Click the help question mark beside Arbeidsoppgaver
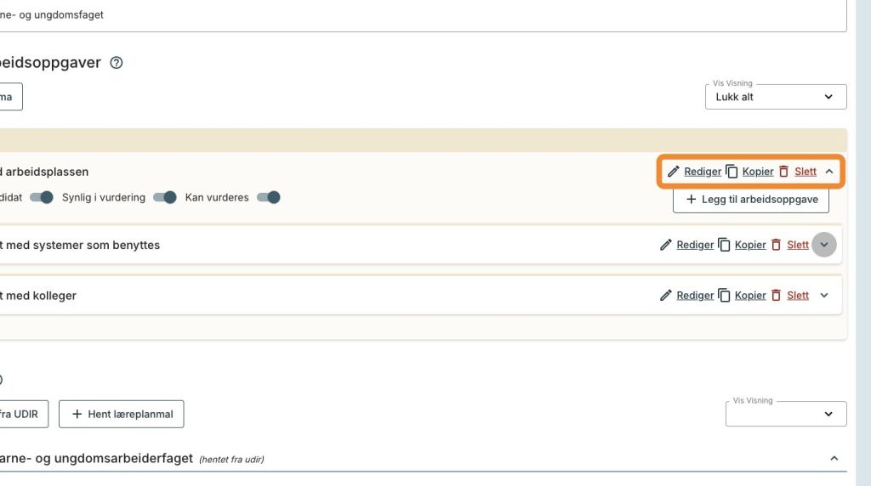871x486 pixels. tap(116, 63)
